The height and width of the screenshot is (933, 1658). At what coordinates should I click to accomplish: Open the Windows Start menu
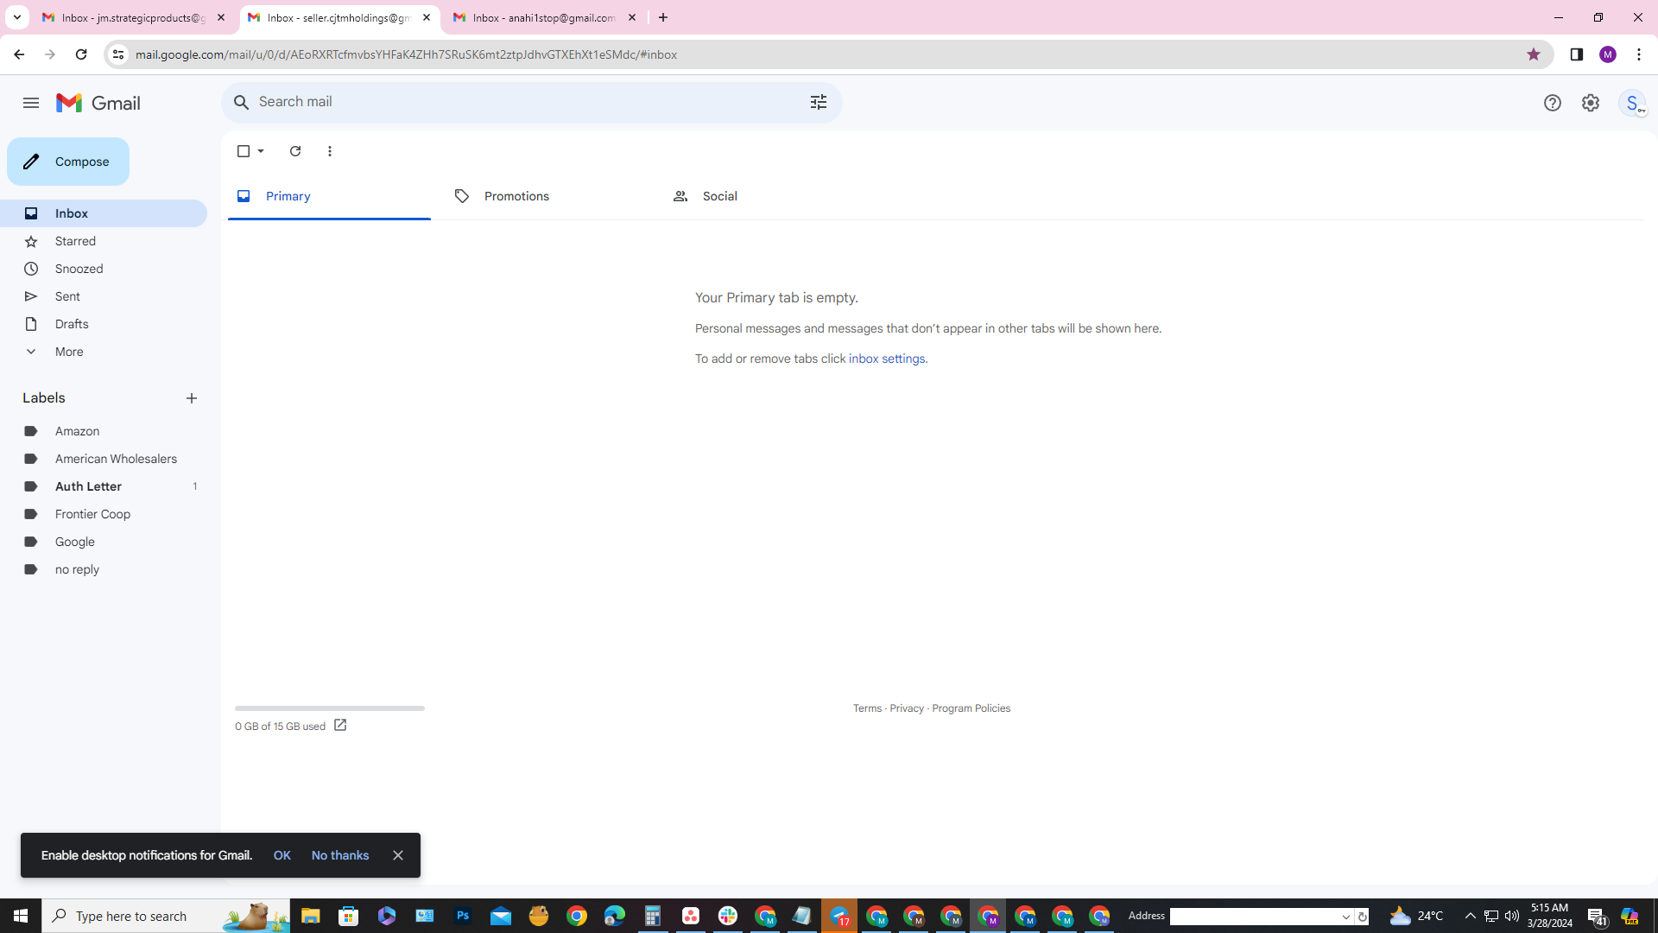[x=21, y=916]
